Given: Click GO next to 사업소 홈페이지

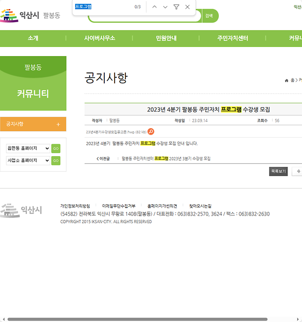Looking at the screenshot, I should pyautogui.click(x=56, y=160).
